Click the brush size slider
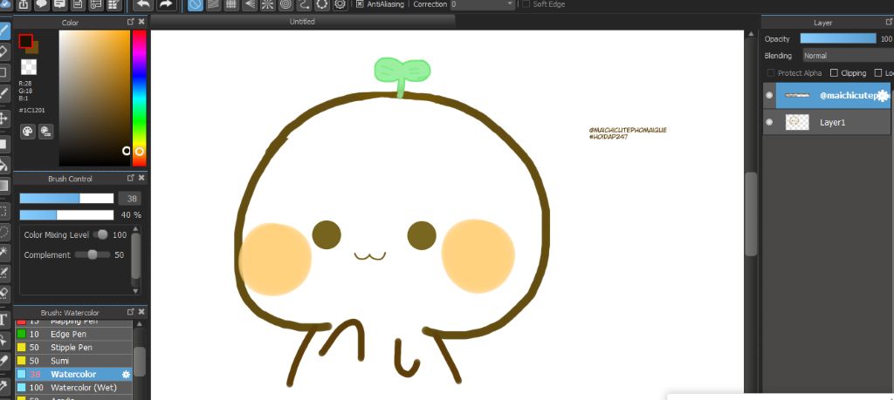The width and height of the screenshot is (894, 400). pos(66,198)
